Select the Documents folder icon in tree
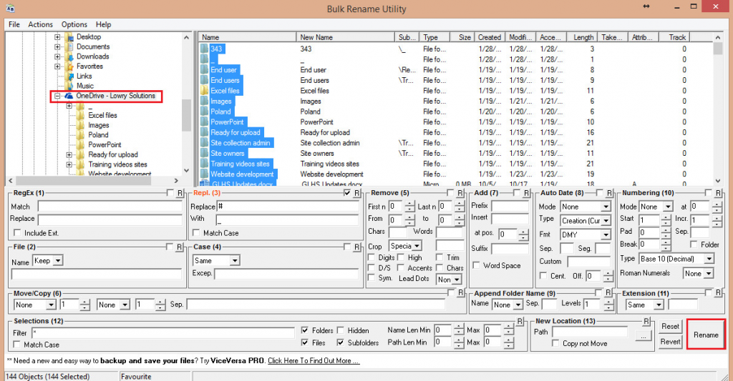The width and height of the screenshot is (733, 381). pyautogui.click(x=69, y=46)
